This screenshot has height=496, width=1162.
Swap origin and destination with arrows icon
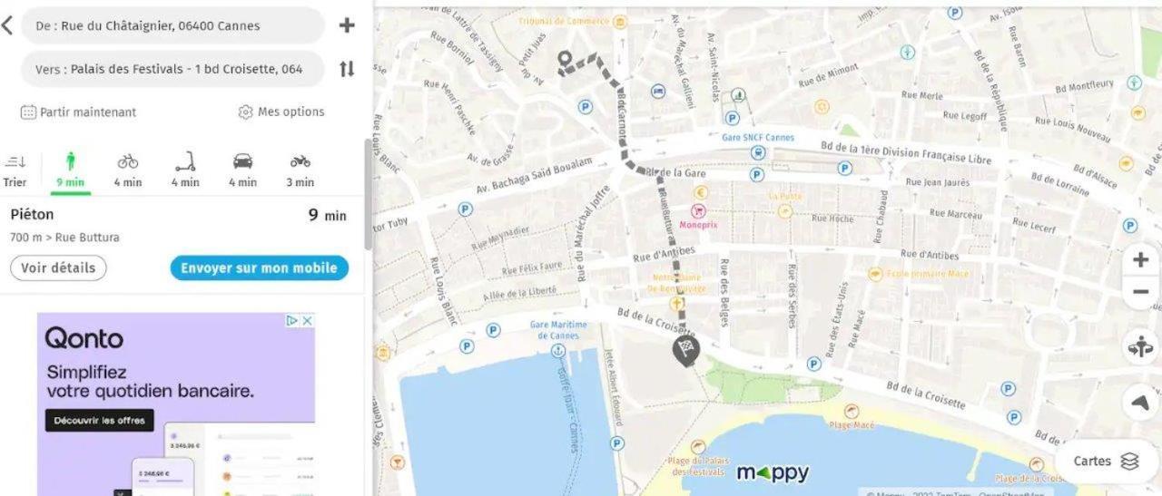coord(347,69)
